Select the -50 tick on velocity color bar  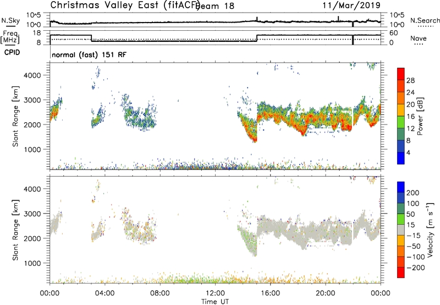pyautogui.click(x=414, y=246)
